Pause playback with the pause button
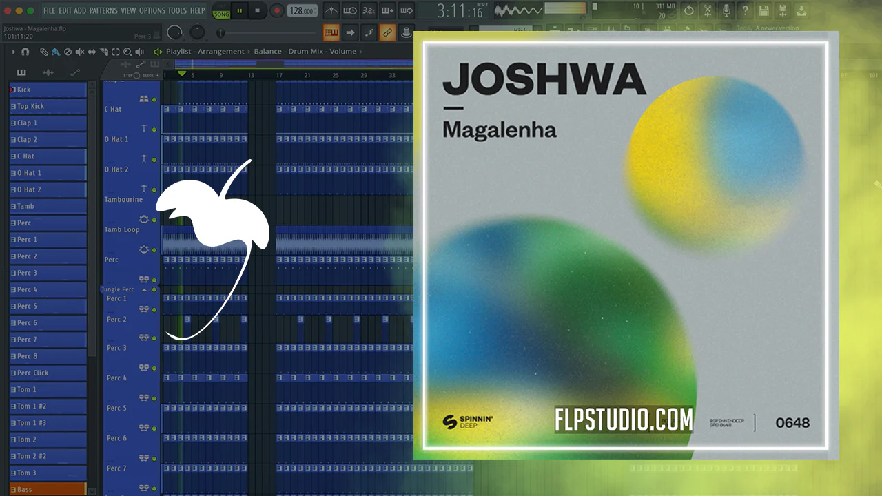The height and width of the screenshot is (496, 882). pyautogui.click(x=240, y=11)
